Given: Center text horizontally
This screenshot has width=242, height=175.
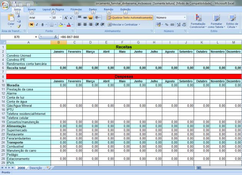Looking at the screenshot, I should pos(85,25).
